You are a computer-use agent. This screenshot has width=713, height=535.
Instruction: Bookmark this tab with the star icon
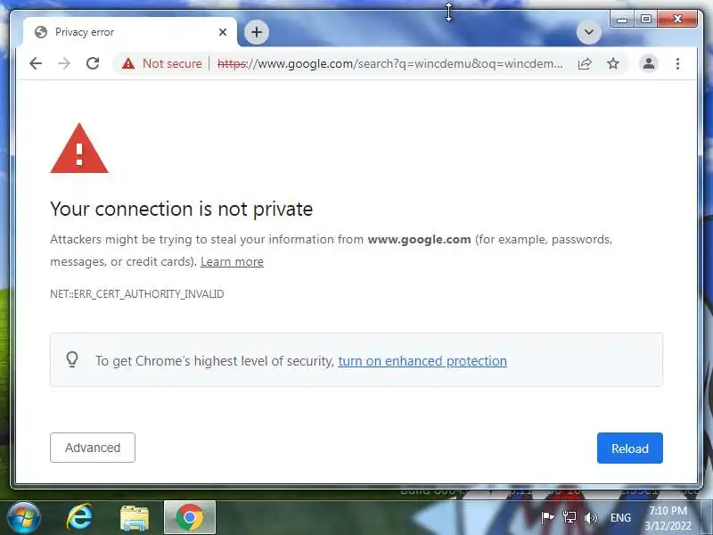[613, 63]
